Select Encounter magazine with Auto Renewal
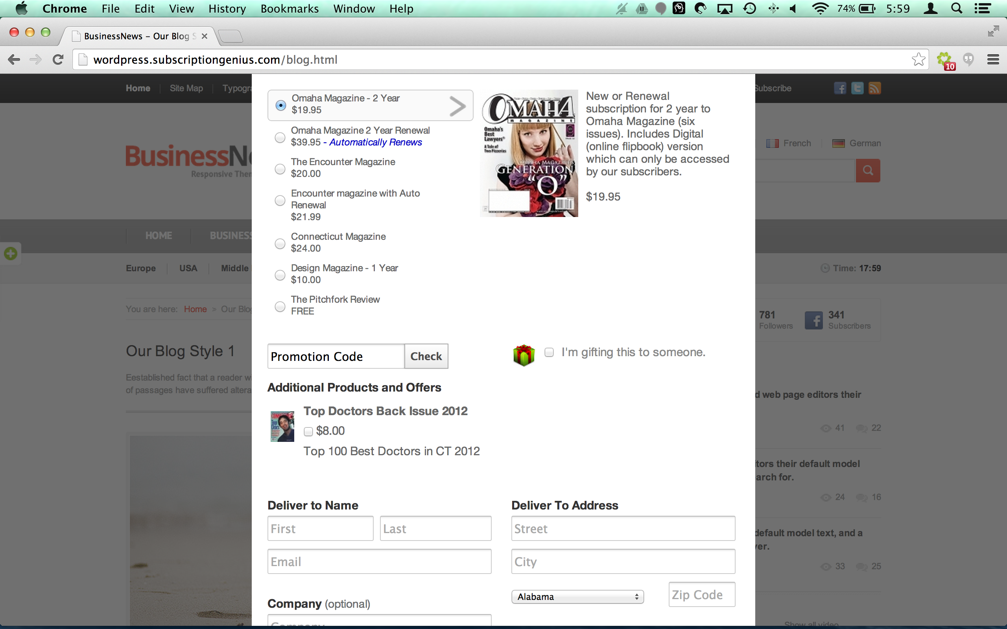1007x629 pixels. coord(280,200)
